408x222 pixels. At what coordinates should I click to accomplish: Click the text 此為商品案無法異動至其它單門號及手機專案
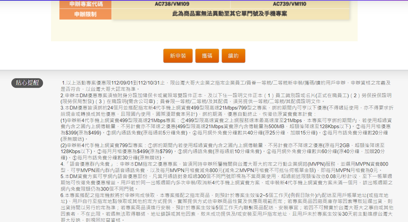[x=229, y=14]
